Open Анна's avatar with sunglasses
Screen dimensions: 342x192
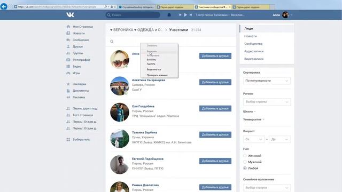120,59
